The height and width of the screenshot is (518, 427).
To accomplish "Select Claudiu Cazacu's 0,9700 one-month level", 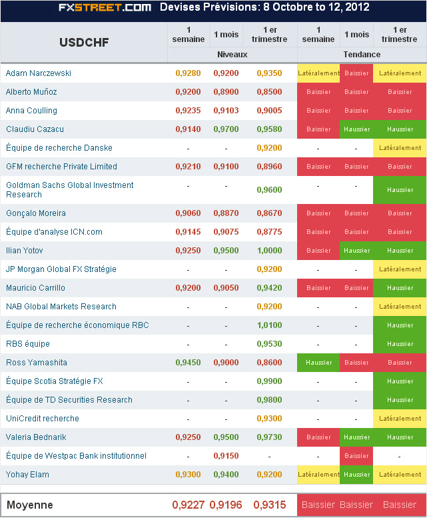I will tap(226, 129).
